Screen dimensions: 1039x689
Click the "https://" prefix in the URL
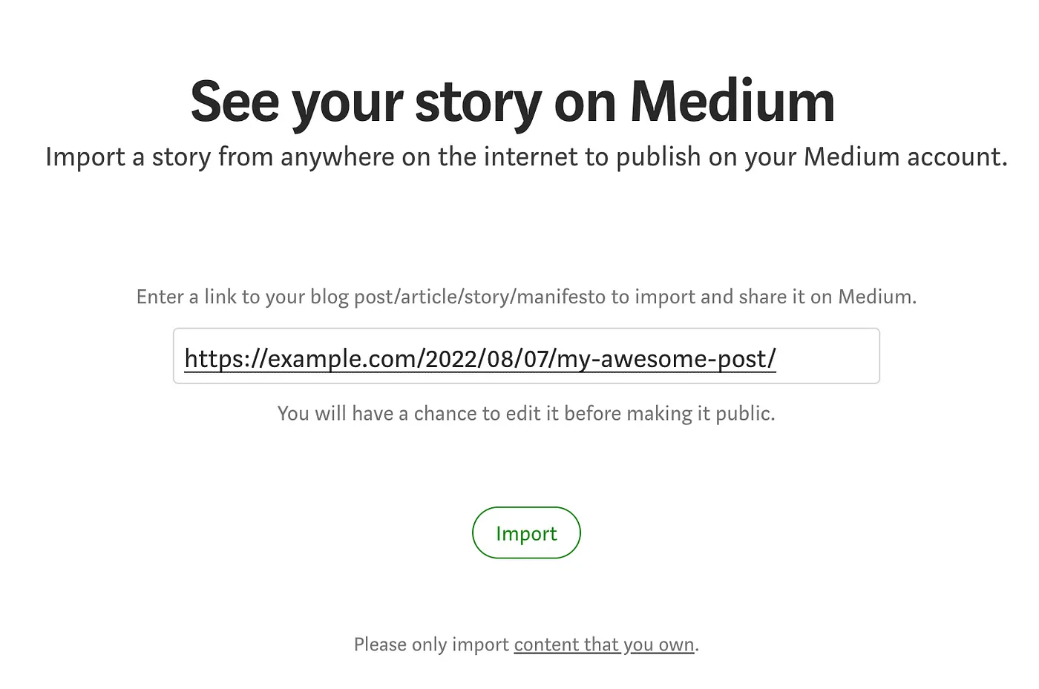coord(225,359)
